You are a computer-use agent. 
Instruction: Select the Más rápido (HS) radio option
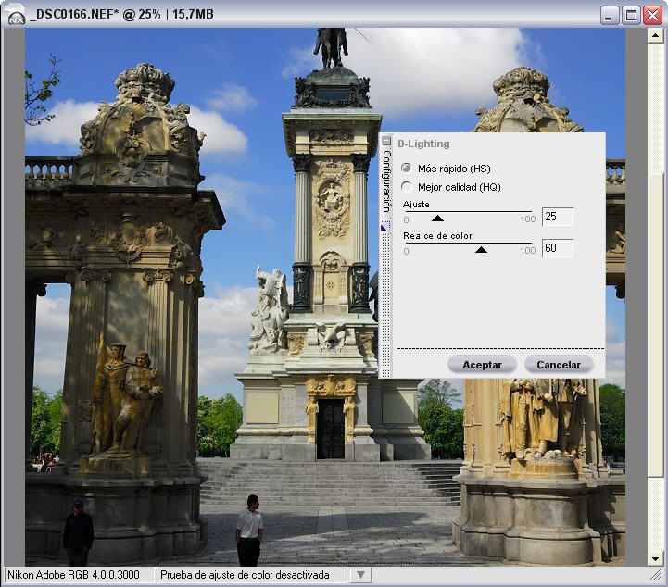tap(407, 169)
